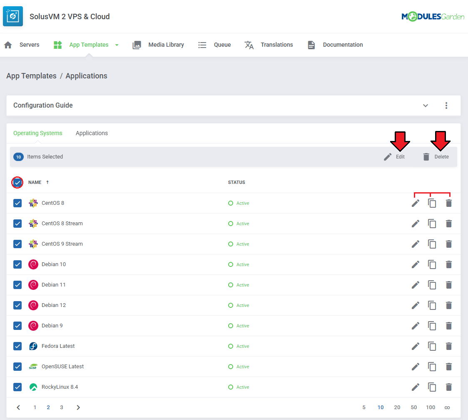Edit OpenSUSE Latest using its pencil icon

pos(415,367)
